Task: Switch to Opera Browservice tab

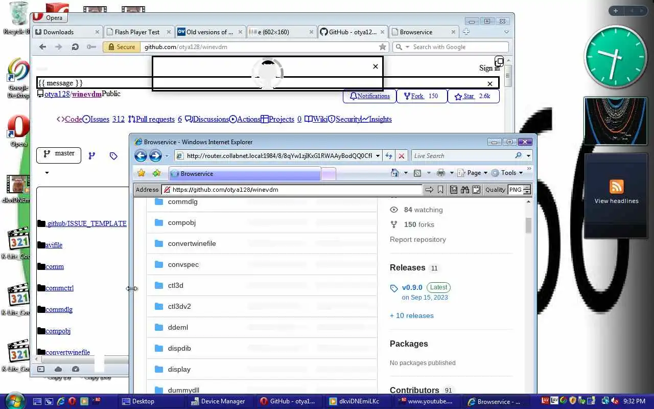Action: (423, 32)
